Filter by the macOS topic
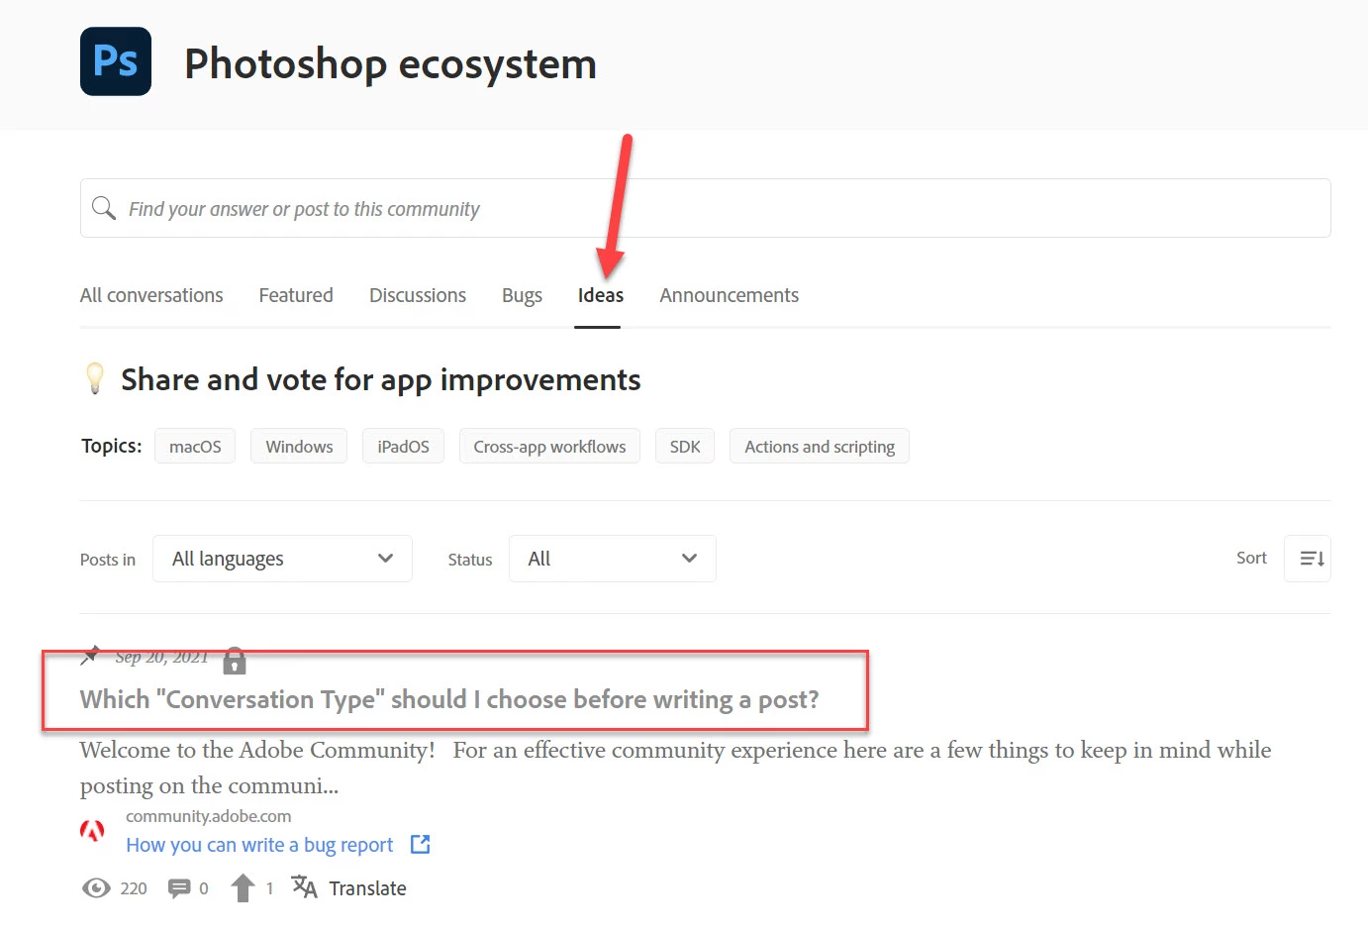The image size is (1368, 930). (x=195, y=447)
